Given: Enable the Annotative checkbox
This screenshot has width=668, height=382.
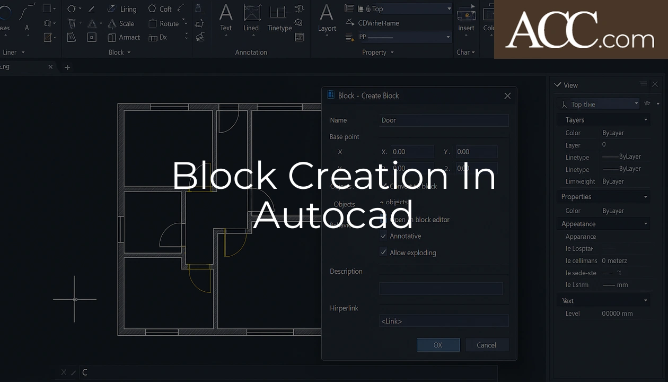Looking at the screenshot, I should coord(384,236).
